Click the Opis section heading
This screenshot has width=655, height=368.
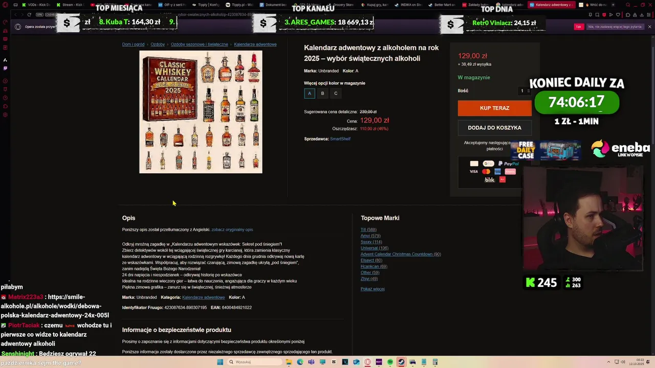(x=128, y=218)
